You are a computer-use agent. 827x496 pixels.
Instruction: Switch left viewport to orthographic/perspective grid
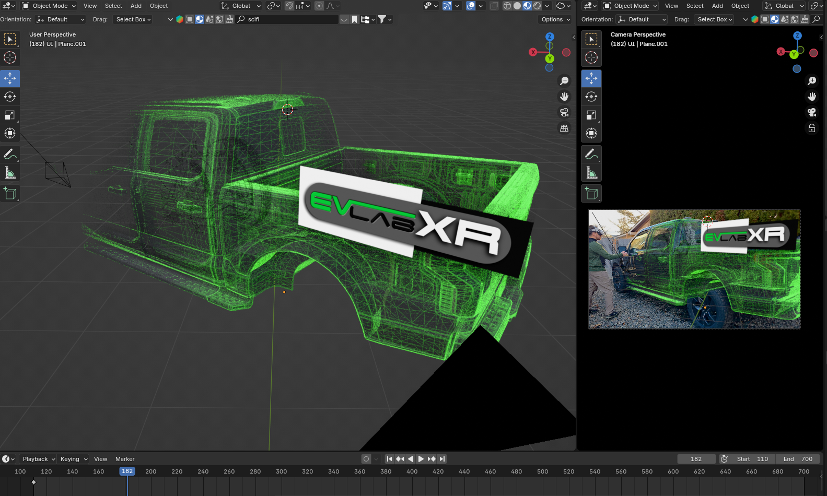click(564, 128)
